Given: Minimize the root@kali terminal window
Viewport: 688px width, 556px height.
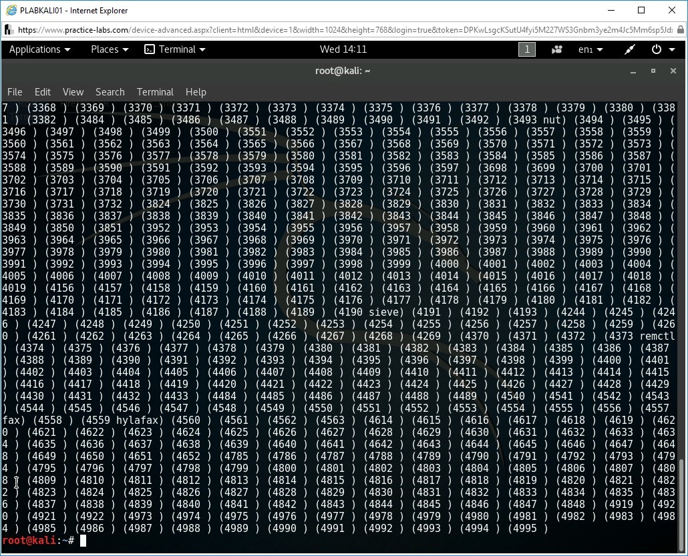Looking at the screenshot, I should click(633, 71).
